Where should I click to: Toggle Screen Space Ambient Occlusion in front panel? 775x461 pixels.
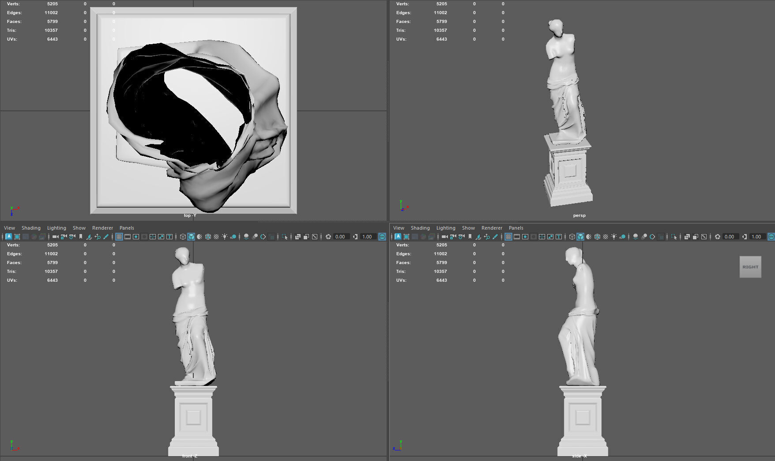click(246, 237)
